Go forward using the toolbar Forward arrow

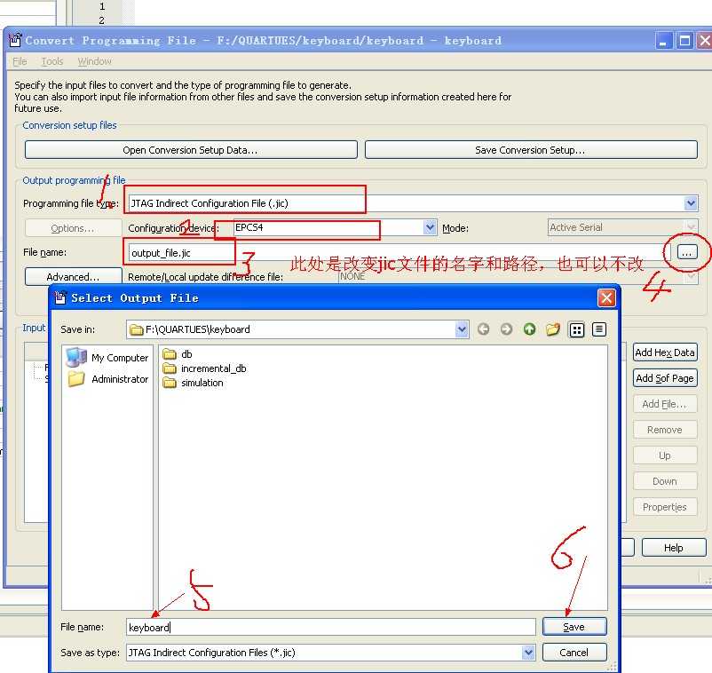coord(506,329)
